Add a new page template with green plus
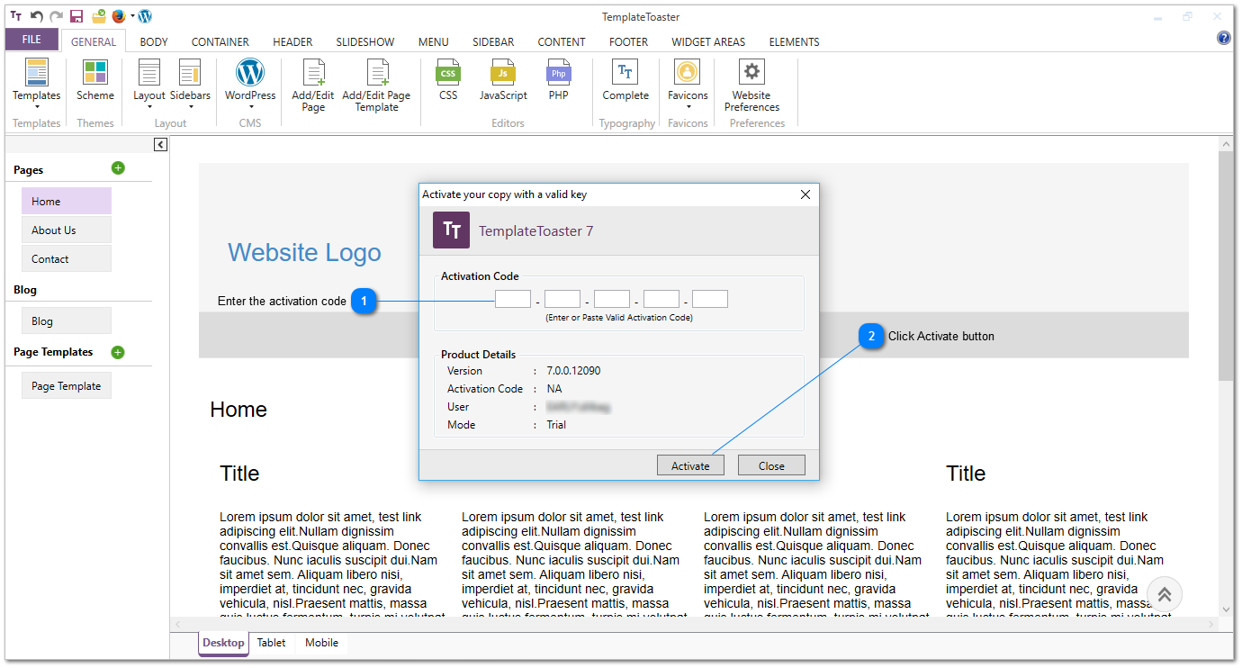This screenshot has width=1242, height=668. tap(118, 352)
